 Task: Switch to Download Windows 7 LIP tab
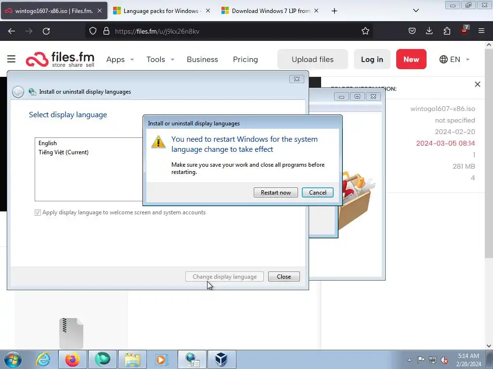coord(266,11)
